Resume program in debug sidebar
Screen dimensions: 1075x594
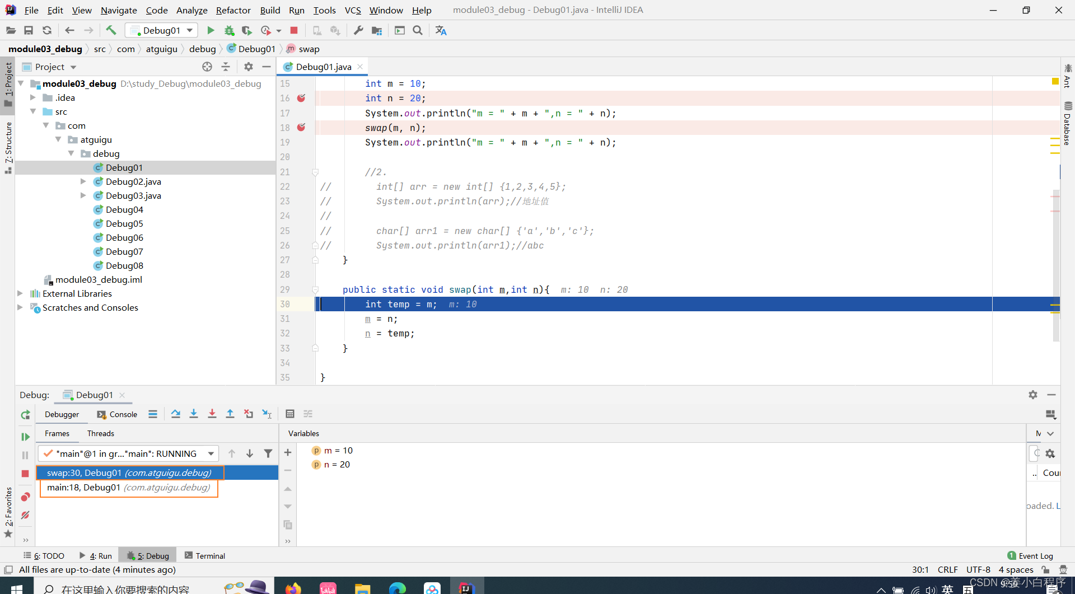coord(25,437)
